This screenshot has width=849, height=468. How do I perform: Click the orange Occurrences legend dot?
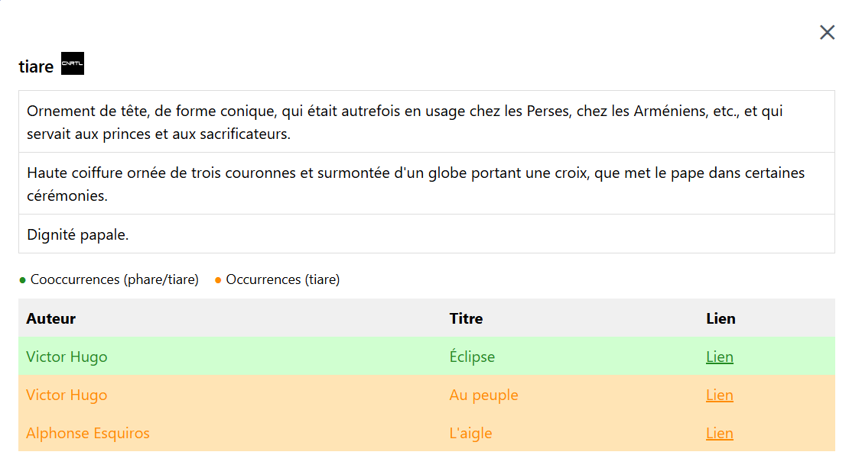219,280
